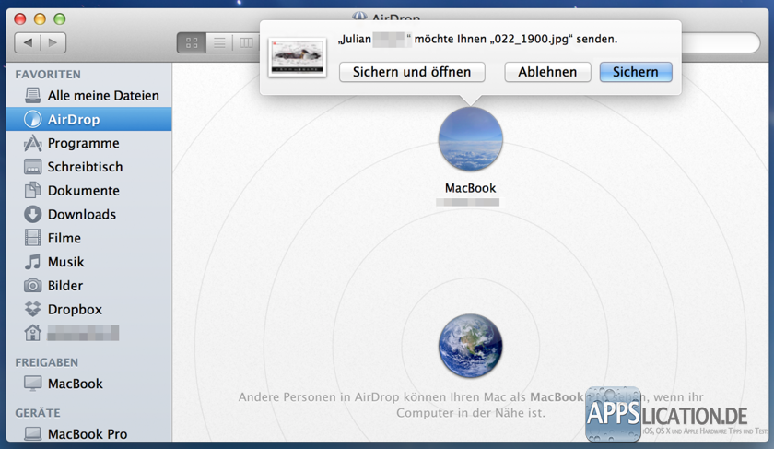Image resolution: width=774 pixels, height=449 pixels.
Task: Open Alle meine Dateien in sidebar
Action: (x=88, y=95)
